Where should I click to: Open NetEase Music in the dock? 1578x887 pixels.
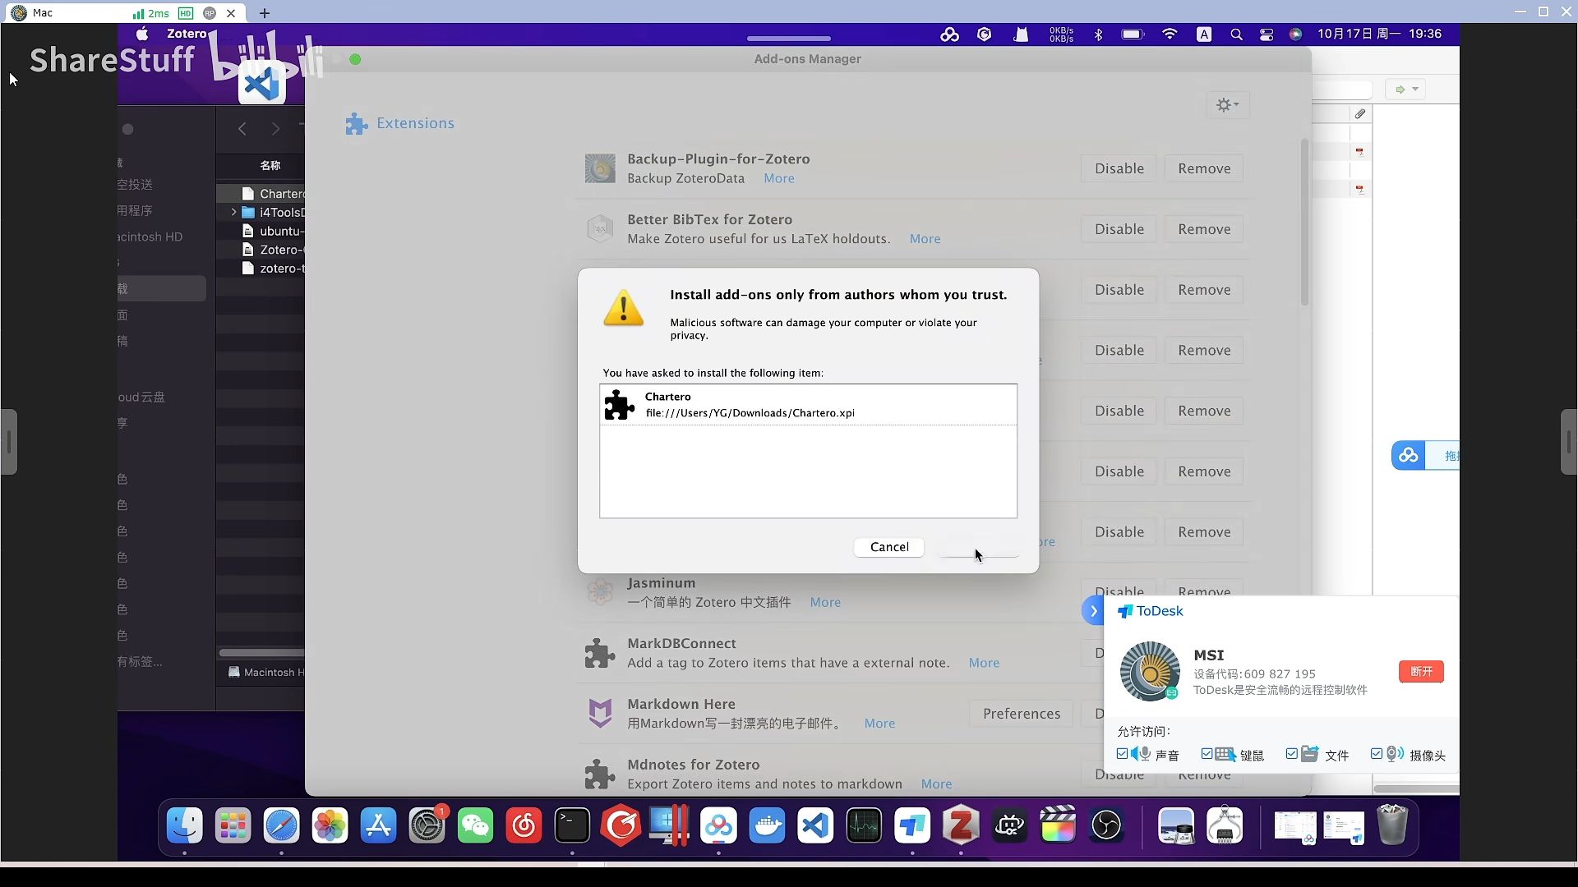point(524,825)
